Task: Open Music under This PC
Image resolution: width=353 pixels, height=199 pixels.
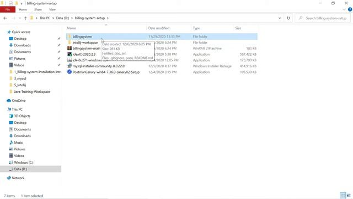Action: click(x=18, y=143)
